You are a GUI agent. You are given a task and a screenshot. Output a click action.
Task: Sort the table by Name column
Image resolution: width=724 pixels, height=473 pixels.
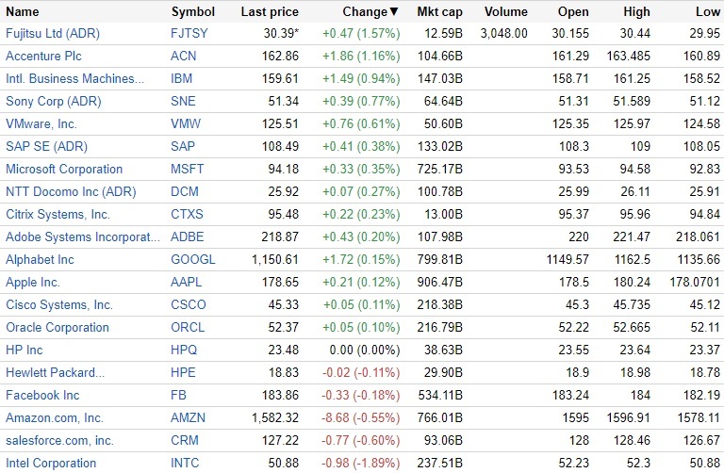23,11
